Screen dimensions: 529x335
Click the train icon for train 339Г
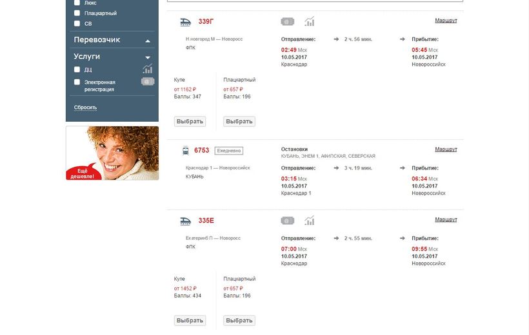[185, 22]
